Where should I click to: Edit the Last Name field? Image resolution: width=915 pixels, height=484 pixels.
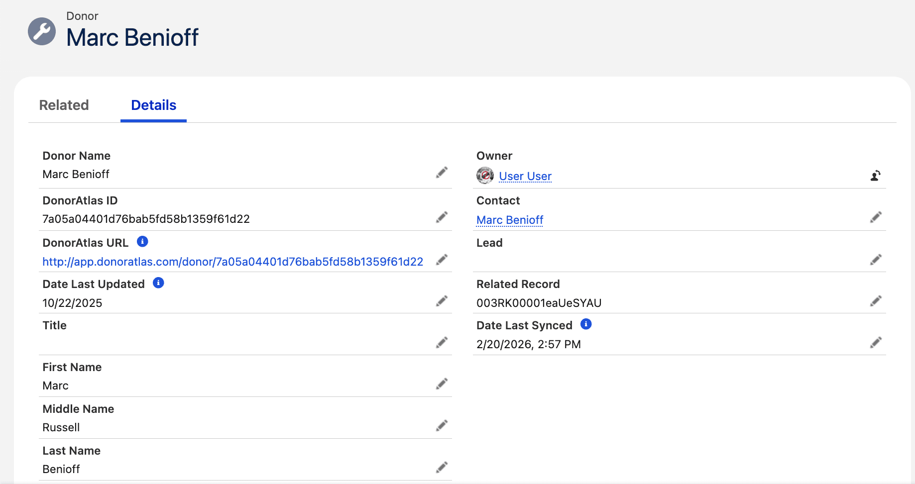pos(441,467)
